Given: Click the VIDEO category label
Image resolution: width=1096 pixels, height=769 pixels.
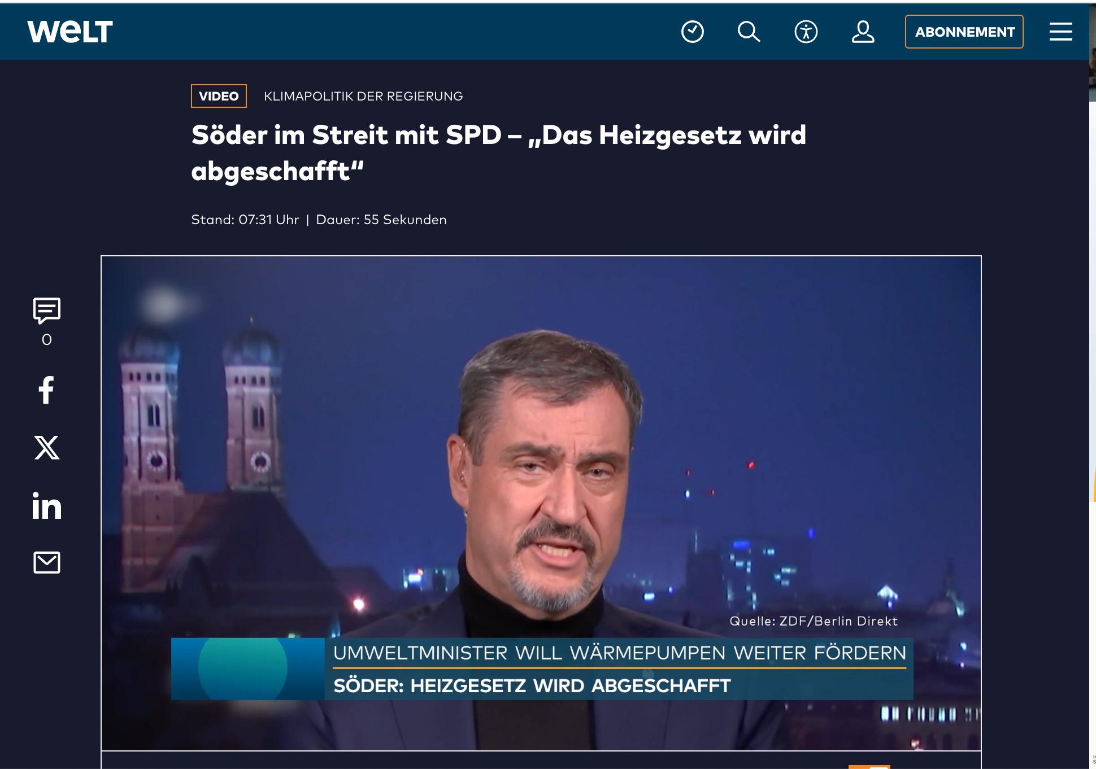Looking at the screenshot, I should pos(219,96).
